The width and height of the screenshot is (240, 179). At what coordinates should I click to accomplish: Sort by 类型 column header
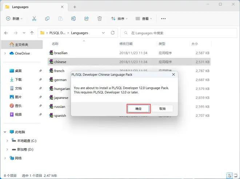(162, 44)
